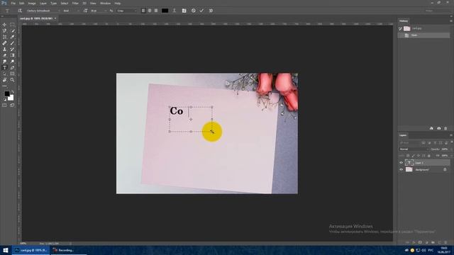This screenshot has height=255, width=454.
Task: Toggle the Character and Paragraph panels
Action: tap(184, 11)
